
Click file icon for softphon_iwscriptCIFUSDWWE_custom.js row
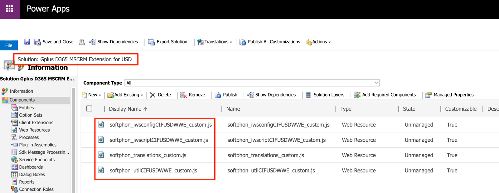click(x=101, y=140)
